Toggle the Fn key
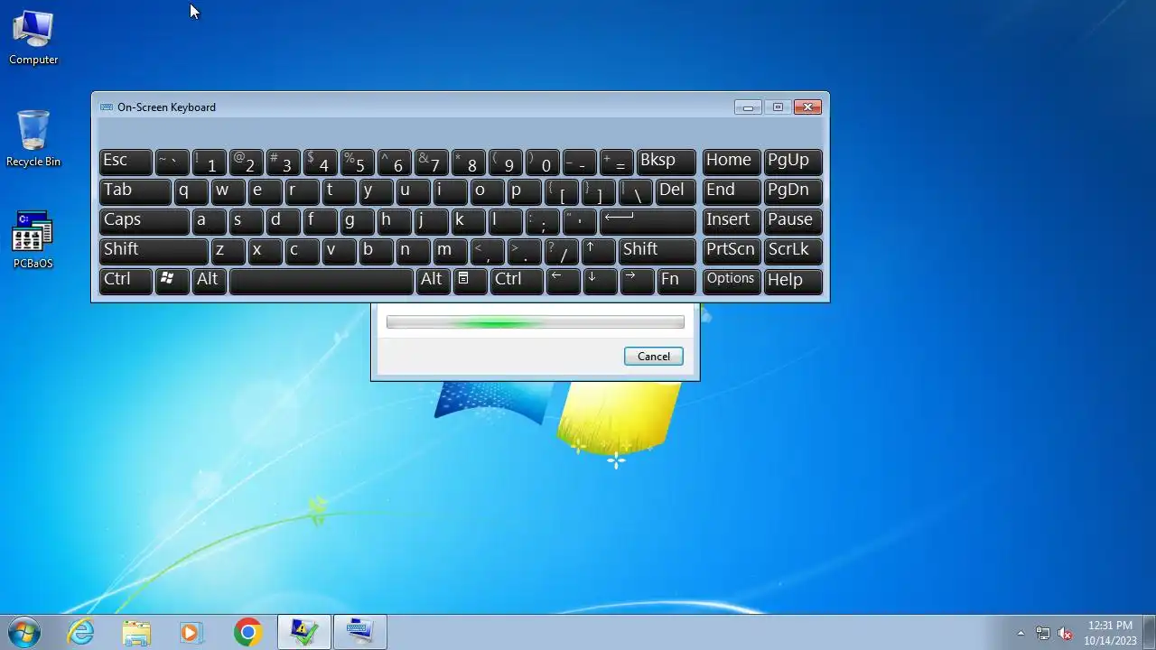Viewport: 1156px width, 650px height. coord(676,280)
